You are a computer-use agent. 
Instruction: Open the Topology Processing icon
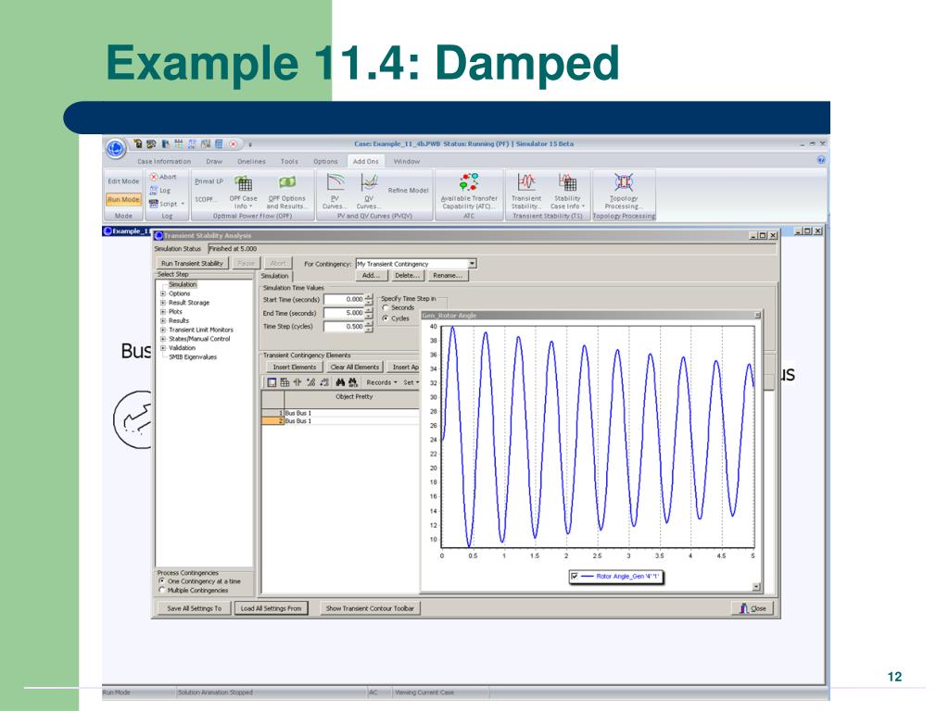point(624,182)
